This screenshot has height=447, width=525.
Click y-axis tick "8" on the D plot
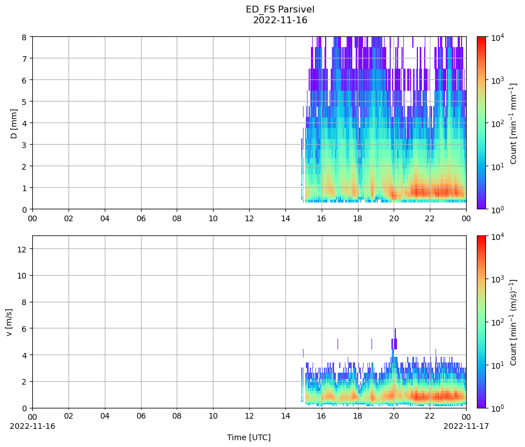(24, 37)
